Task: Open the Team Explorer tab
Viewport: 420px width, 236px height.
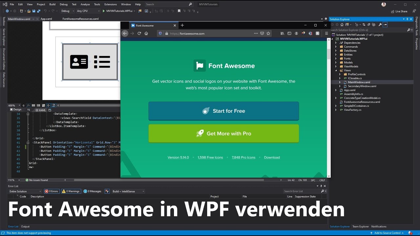Action: coord(361,226)
